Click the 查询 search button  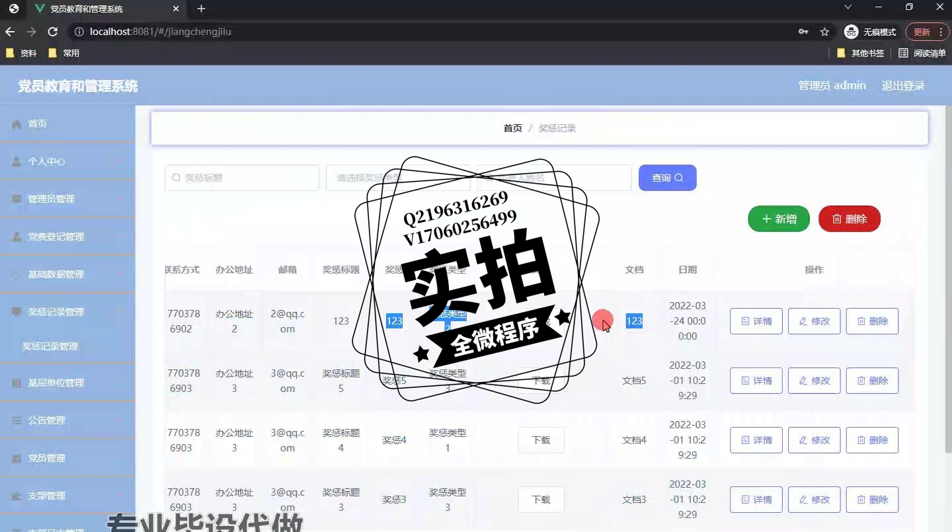[x=667, y=178]
